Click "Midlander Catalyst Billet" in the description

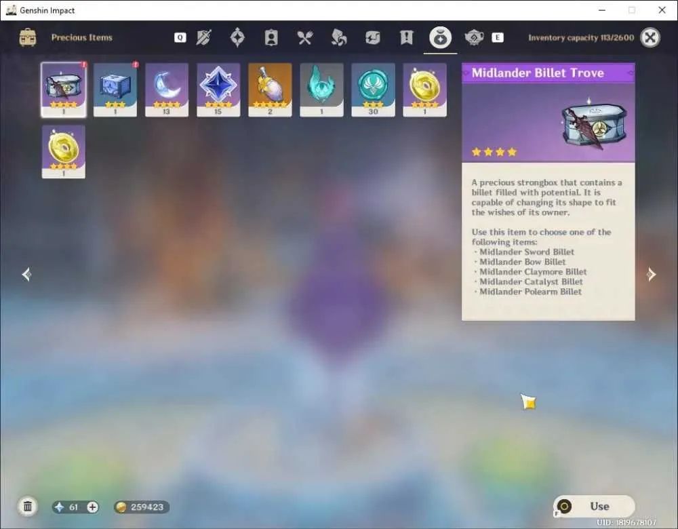coord(531,281)
